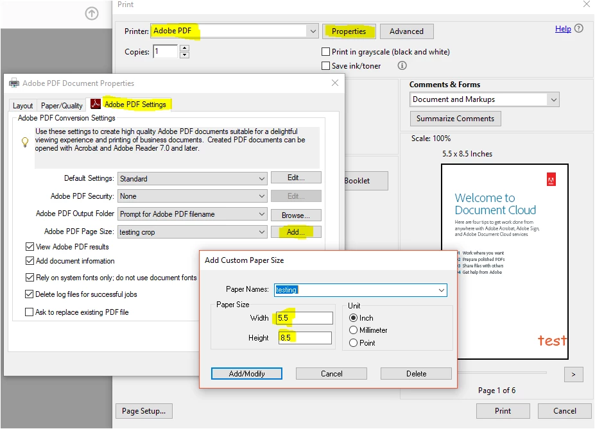Open Comments & Forms dropdown
Image resolution: width=595 pixels, height=429 pixels.
click(x=554, y=99)
